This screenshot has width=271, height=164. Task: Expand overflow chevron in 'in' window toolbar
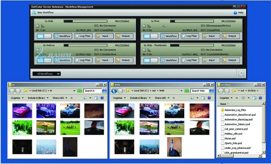click(x=71, y=98)
